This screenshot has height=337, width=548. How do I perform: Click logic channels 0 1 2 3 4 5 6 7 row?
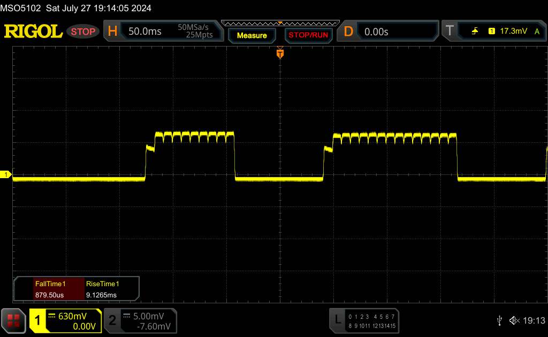pos(371,317)
